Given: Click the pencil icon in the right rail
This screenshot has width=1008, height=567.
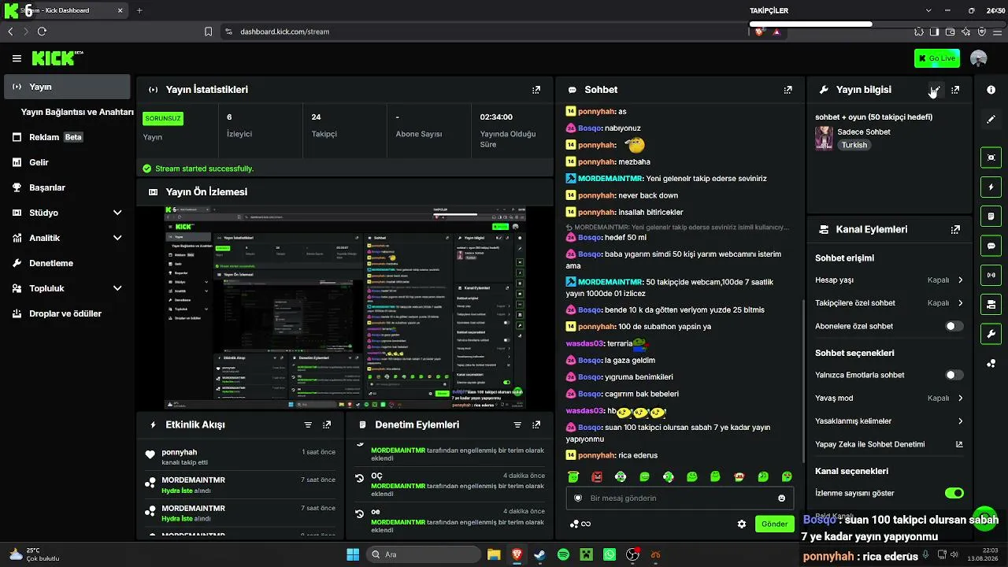Looking at the screenshot, I should click(991, 119).
